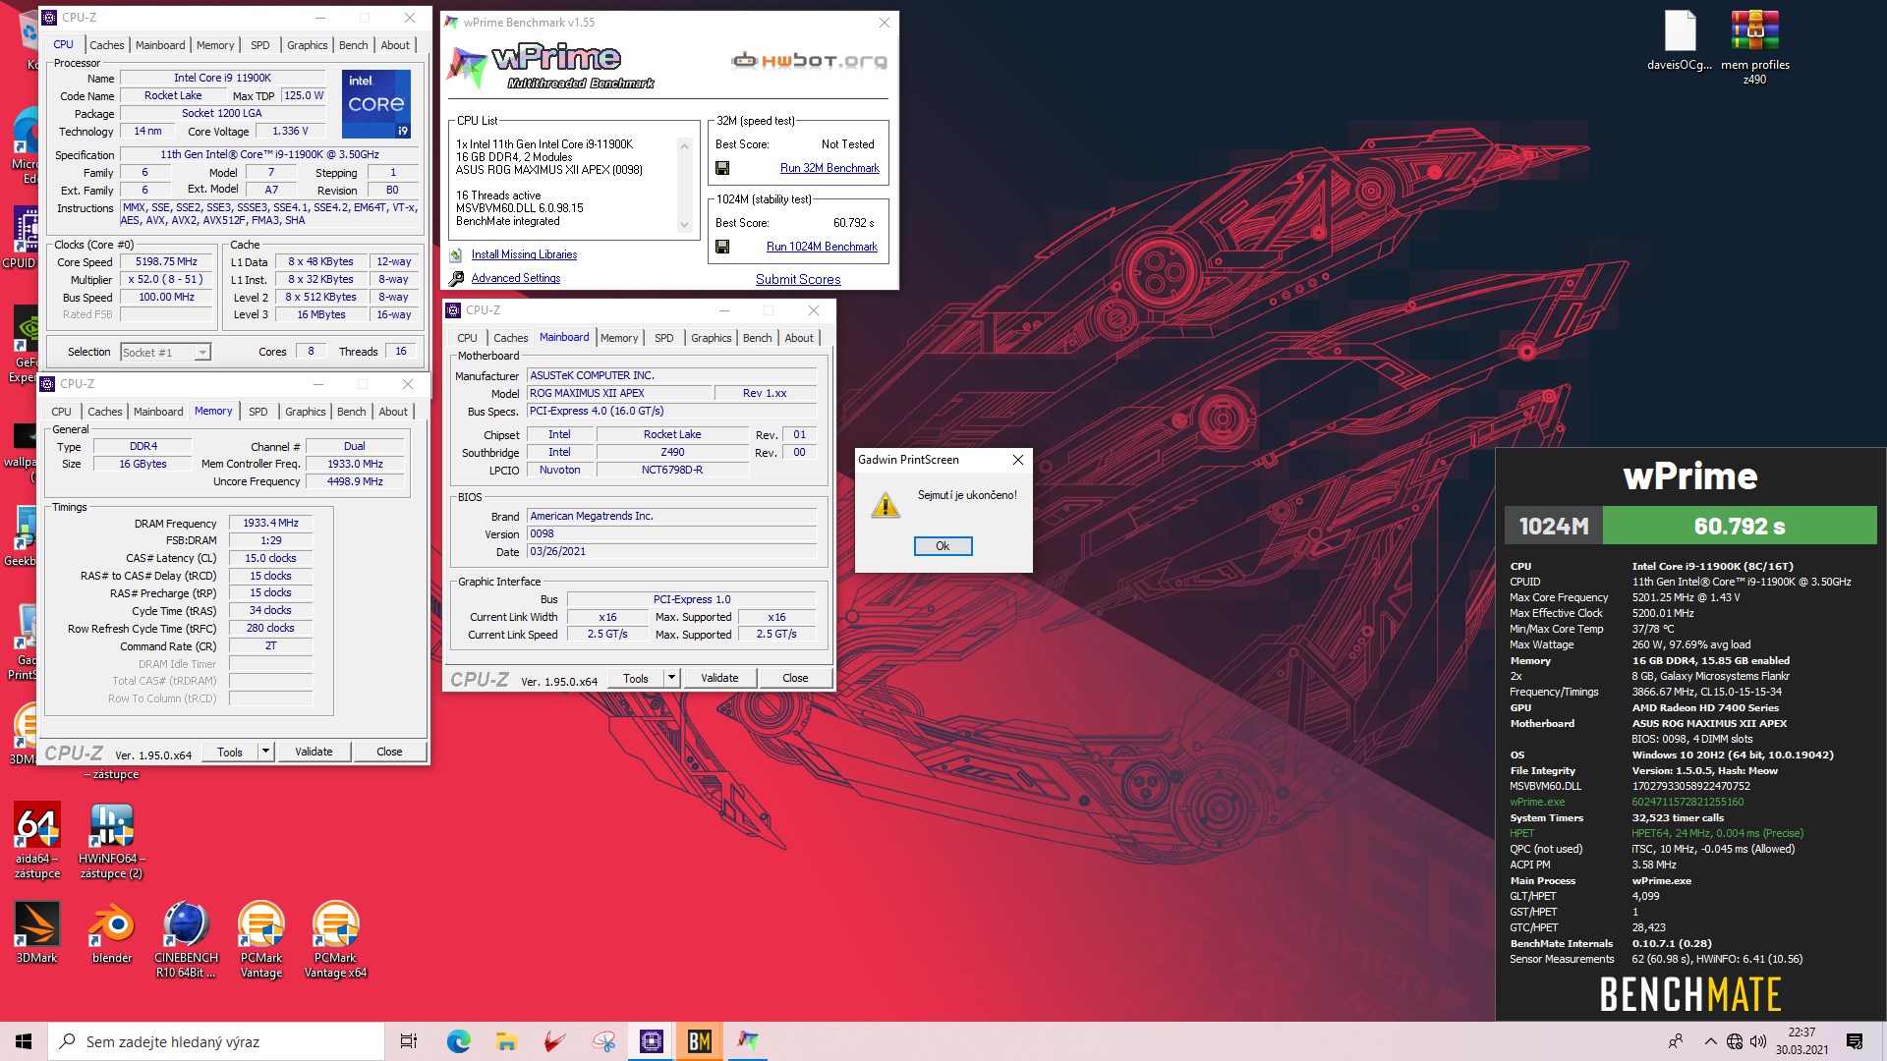
Task: Click the Advanced Settings wrench icon
Action: point(456,279)
